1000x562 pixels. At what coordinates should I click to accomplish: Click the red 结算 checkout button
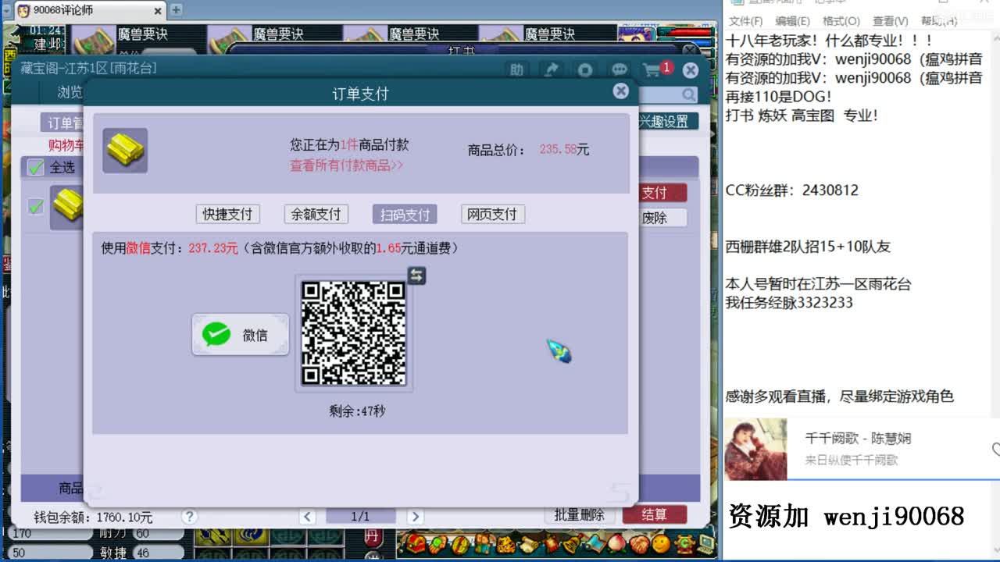pyautogui.click(x=655, y=514)
